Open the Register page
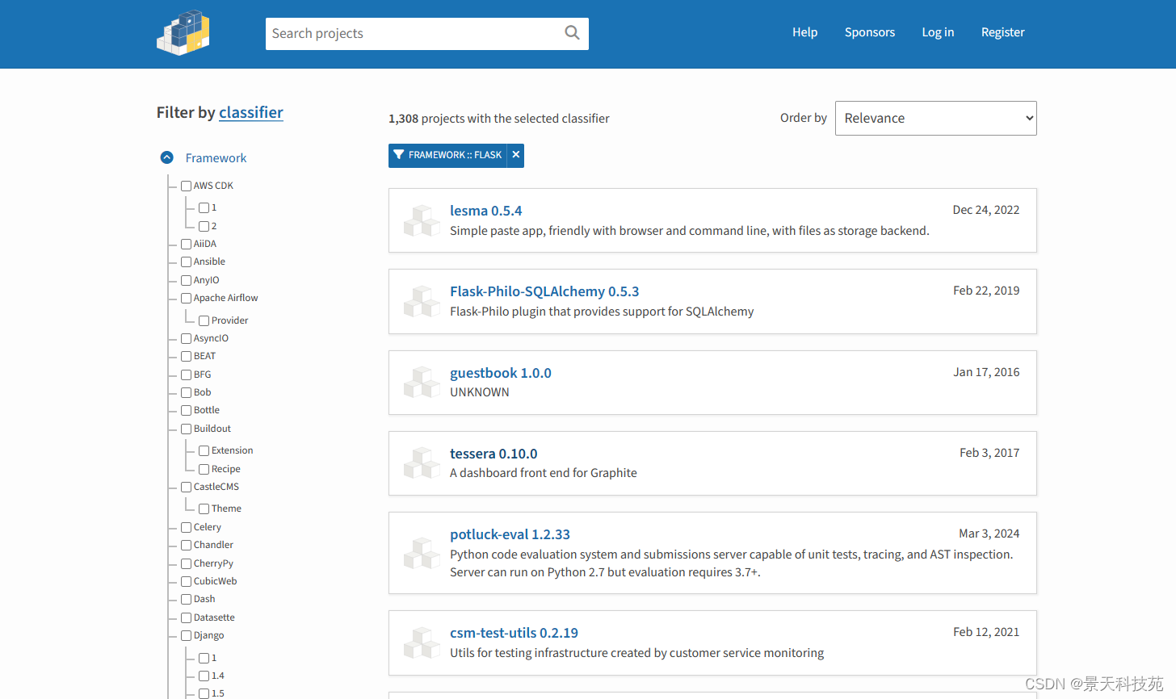1176x699 pixels. 1002,32
